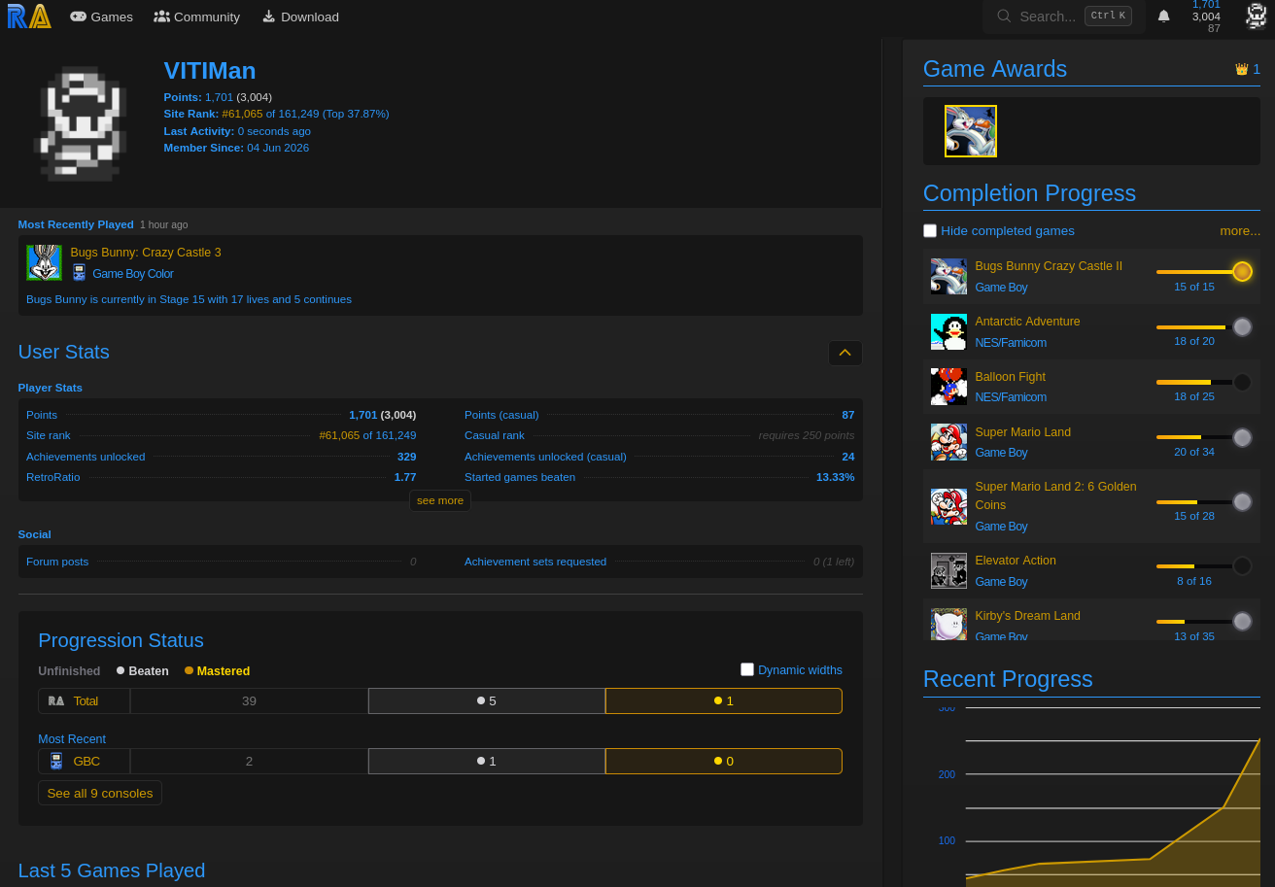Open the Site rank stat link
Image resolution: width=1275 pixels, height=887 pixels.
pyautogui.click(x=49, y=435)
